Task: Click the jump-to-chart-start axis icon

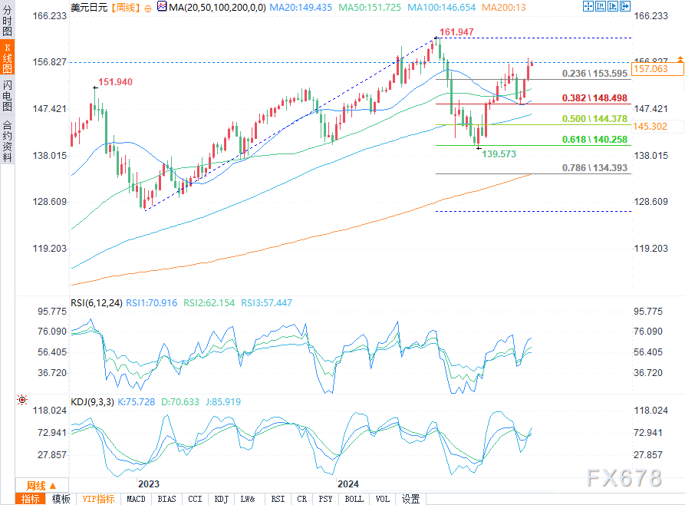Action: [601, 6]
